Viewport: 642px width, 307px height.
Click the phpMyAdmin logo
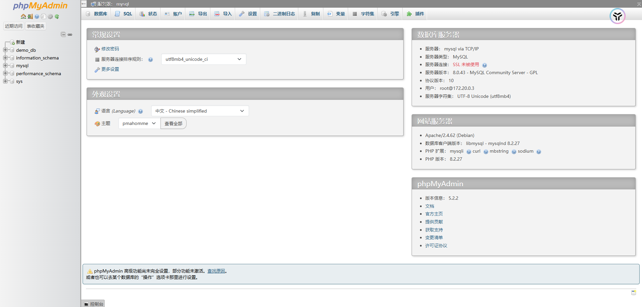40,6
